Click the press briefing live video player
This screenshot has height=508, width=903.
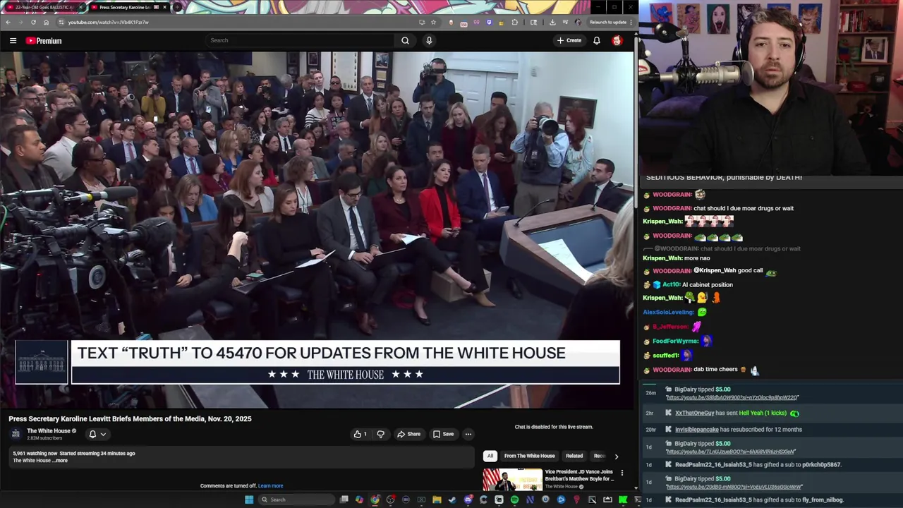point(317,230)
